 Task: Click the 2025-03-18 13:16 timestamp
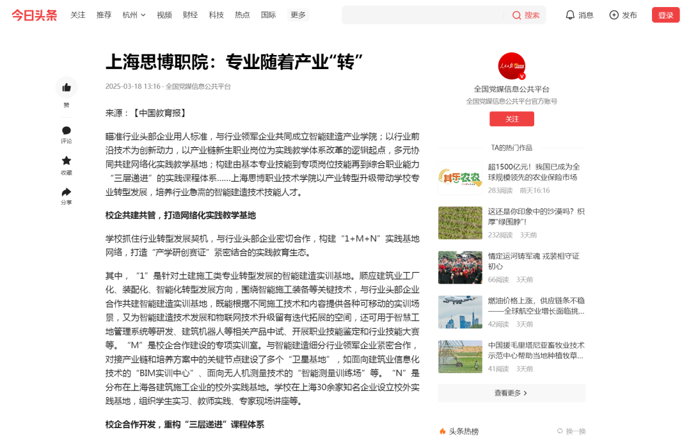(x=132, y=86)
